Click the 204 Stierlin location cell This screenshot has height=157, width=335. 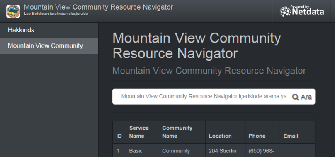click(225, 151)
